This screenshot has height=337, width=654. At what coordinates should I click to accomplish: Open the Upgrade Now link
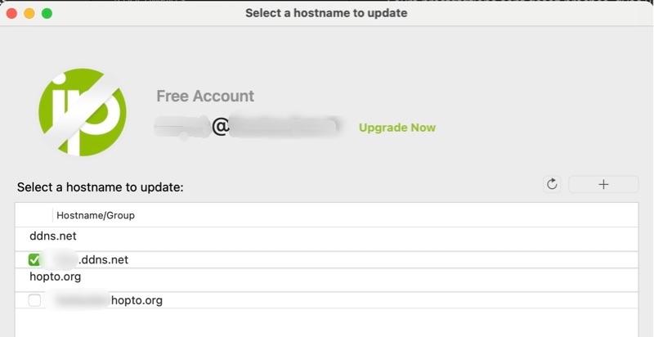pos(396,128)
